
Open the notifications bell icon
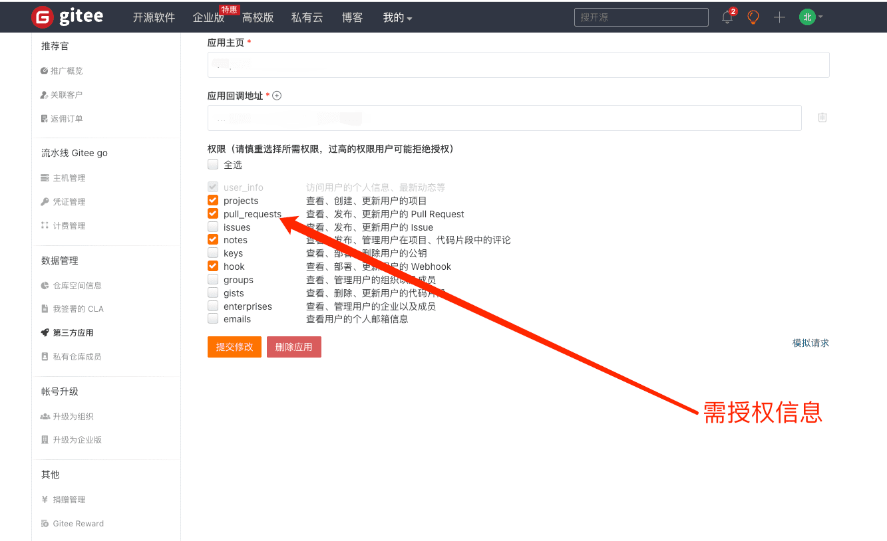click(727, 17)
